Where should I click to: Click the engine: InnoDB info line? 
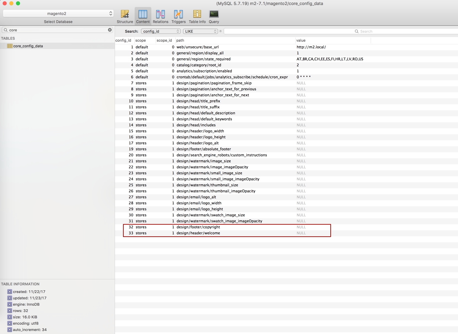(x=26, y=304)
